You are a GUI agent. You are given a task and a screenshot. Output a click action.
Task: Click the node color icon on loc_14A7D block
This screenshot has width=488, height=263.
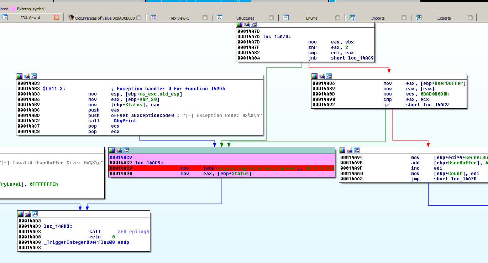click(240, 25)
